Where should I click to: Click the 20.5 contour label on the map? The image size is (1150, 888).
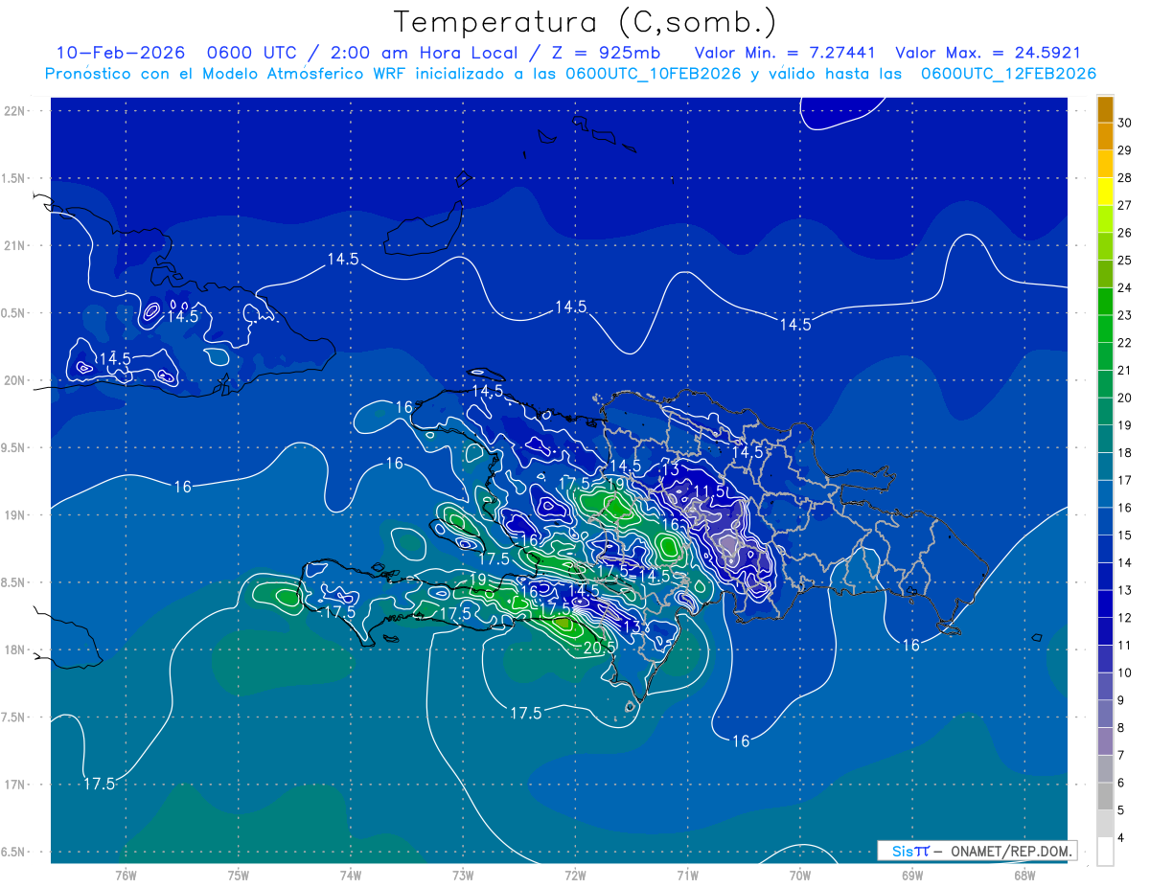[598, 649]
